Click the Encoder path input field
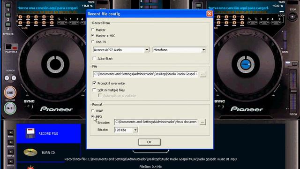Image resolution: width=300 pixels, height=169 pixels. coord(156,122)
